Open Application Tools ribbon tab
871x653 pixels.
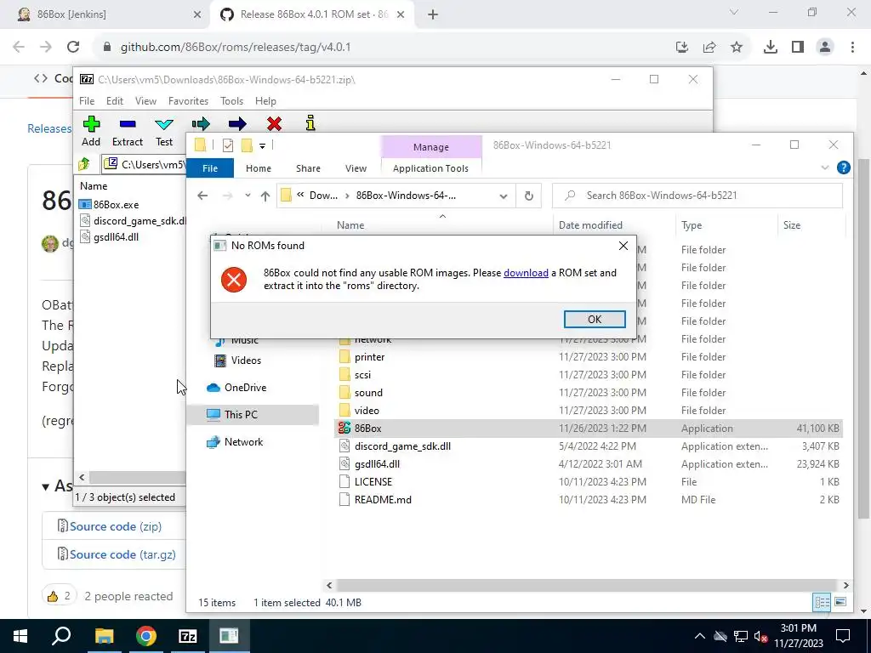430,168
